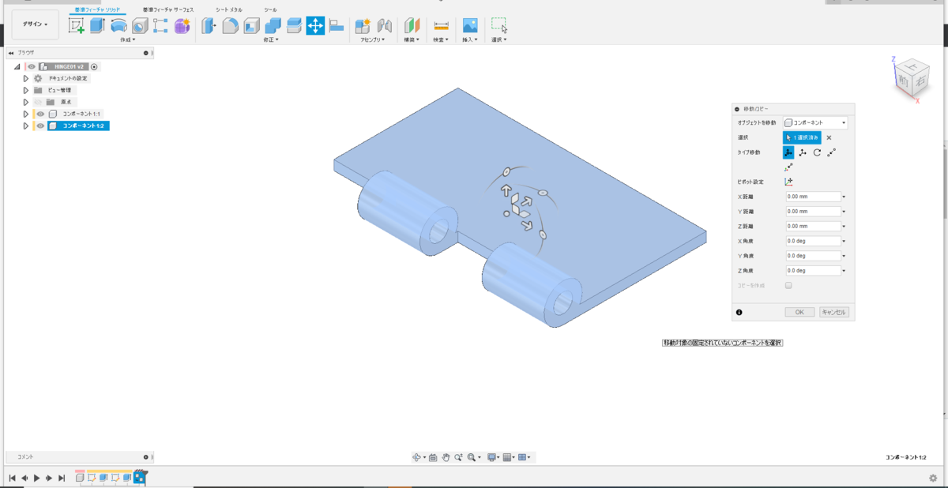Click the 1 選択済み selection button
This screenshot has height=488, width=948.
coord(802,137)
